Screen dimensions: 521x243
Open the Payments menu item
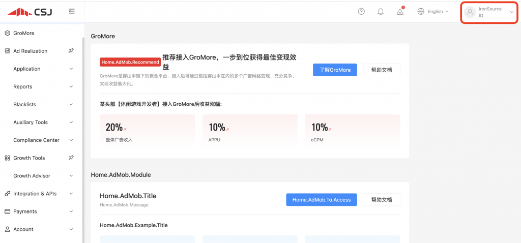(x=25, y=211)
